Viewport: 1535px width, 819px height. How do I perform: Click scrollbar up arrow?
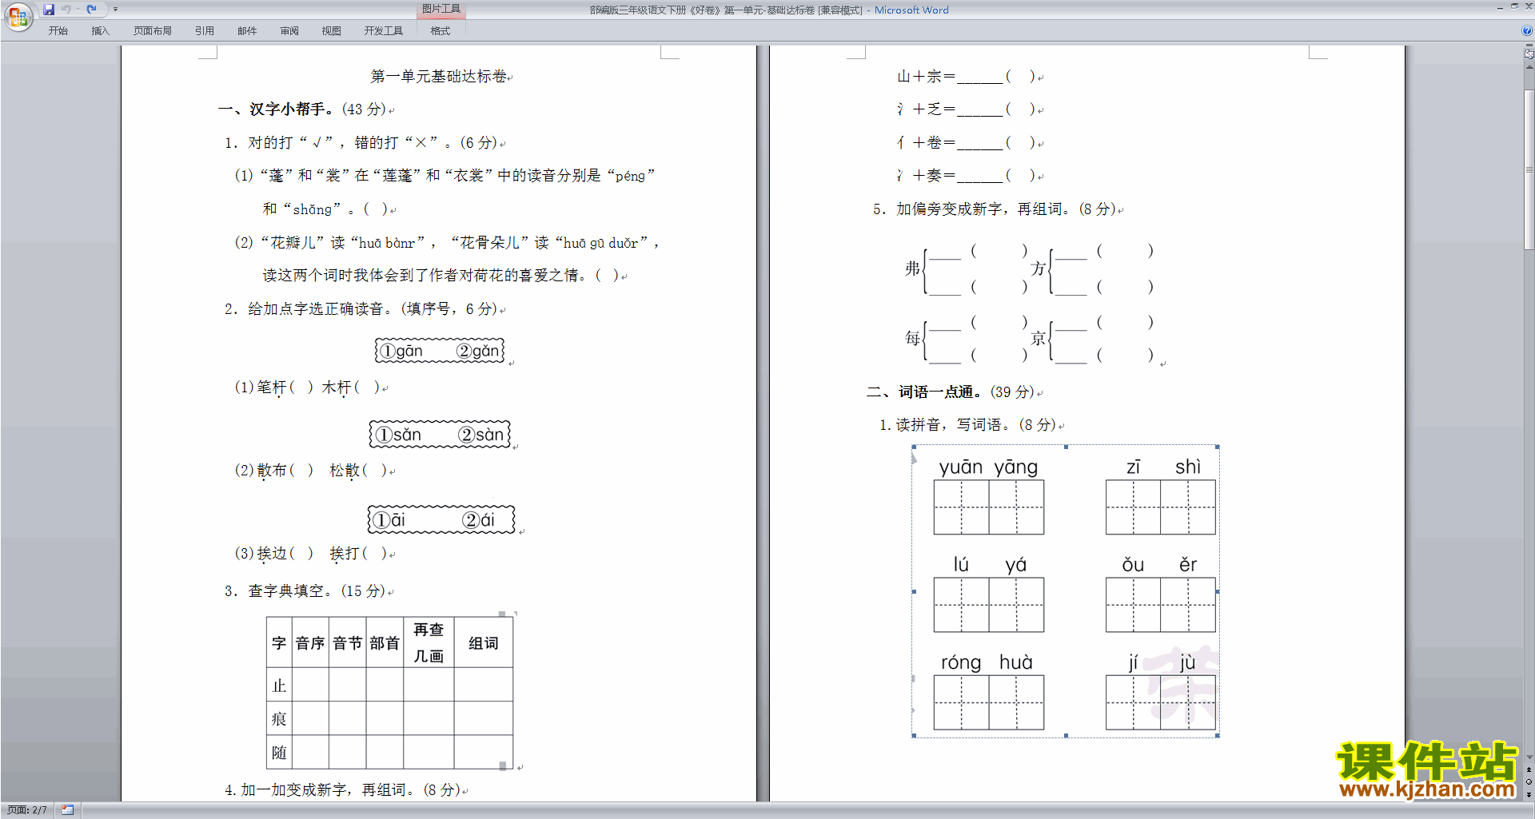1529,66
